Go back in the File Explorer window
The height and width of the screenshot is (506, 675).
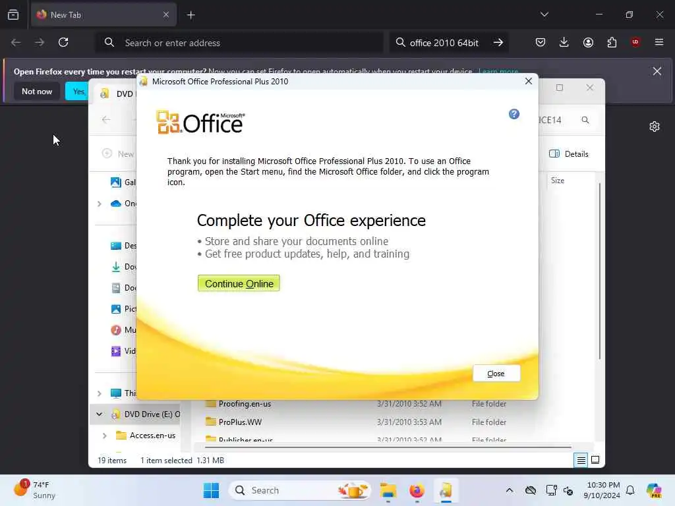(x=106, y=120)
